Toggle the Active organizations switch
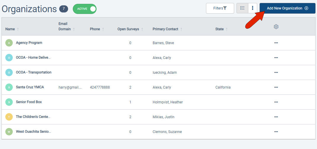The width and height of the screenshot is (317, 149). tap(85, 9)
